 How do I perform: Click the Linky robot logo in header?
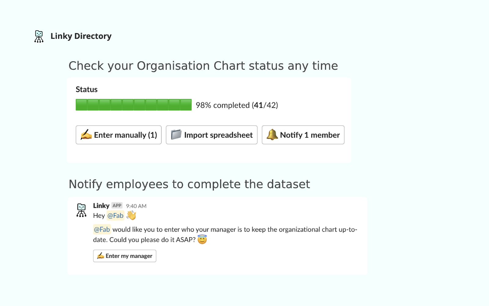point(39,36)
